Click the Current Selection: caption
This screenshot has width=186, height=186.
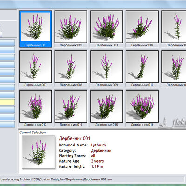[x=33, y=133]
